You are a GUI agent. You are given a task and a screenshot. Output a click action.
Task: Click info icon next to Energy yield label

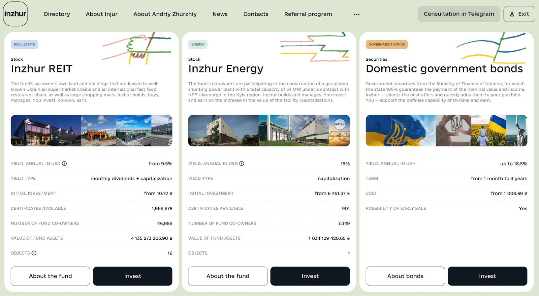point(242,164)
